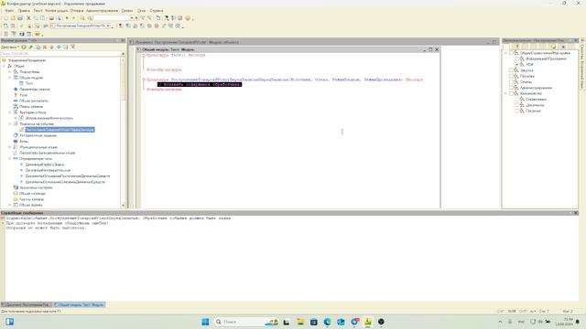Collapse the Общие tree node

point(4,66)
